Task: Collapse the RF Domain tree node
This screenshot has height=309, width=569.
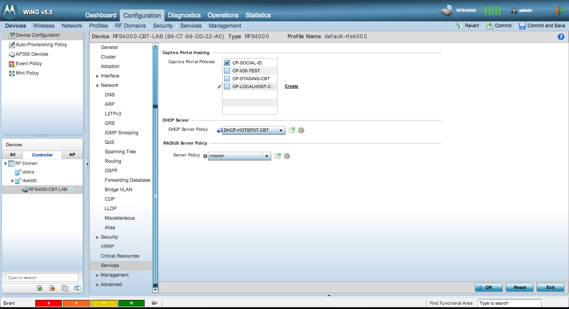Action: click(x=6, y=164)
